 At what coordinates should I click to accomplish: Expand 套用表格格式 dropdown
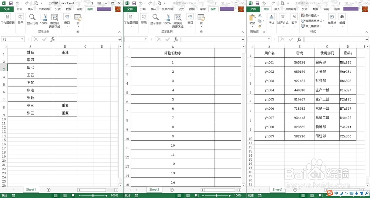[324, 21]
